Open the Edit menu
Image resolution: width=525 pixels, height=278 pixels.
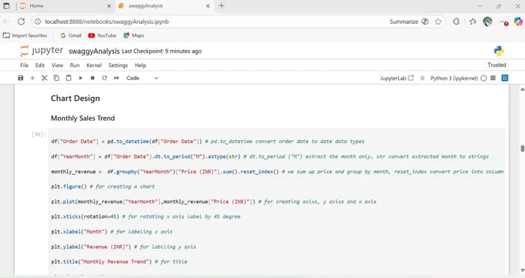(40, 65)
